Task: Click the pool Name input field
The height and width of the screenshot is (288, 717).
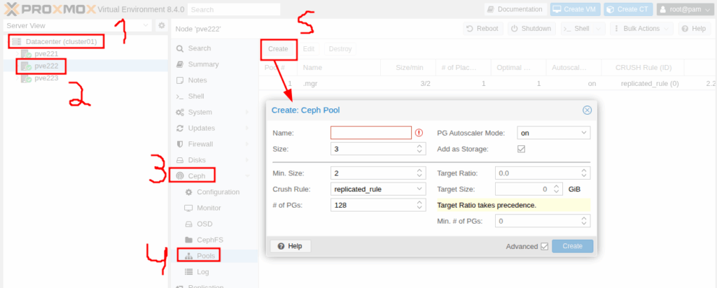Action: (x=371, y=133)
